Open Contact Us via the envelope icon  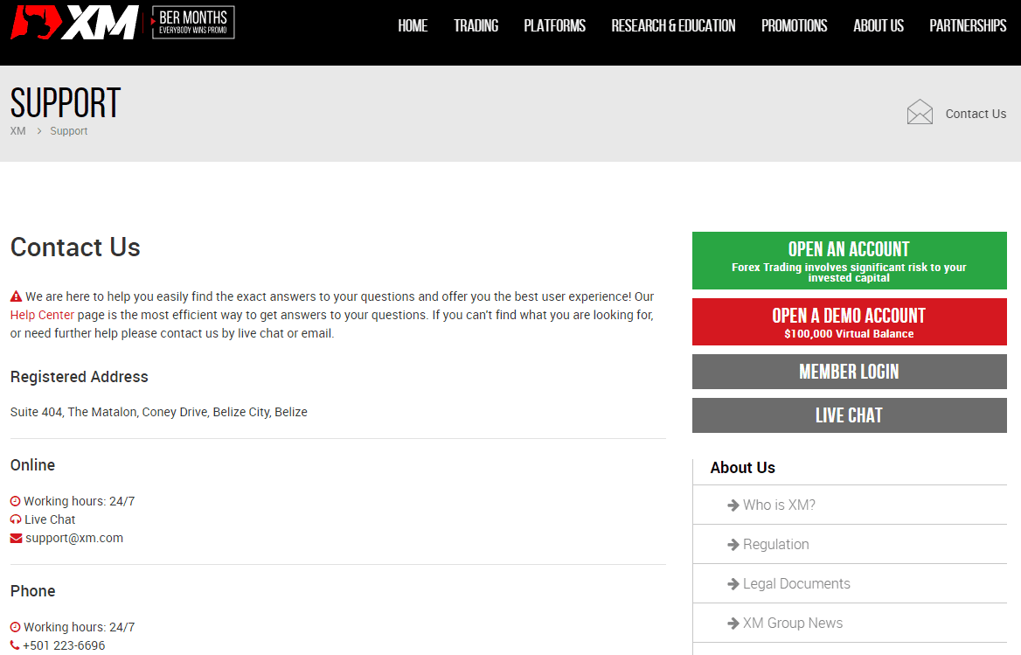pos(920,111)
